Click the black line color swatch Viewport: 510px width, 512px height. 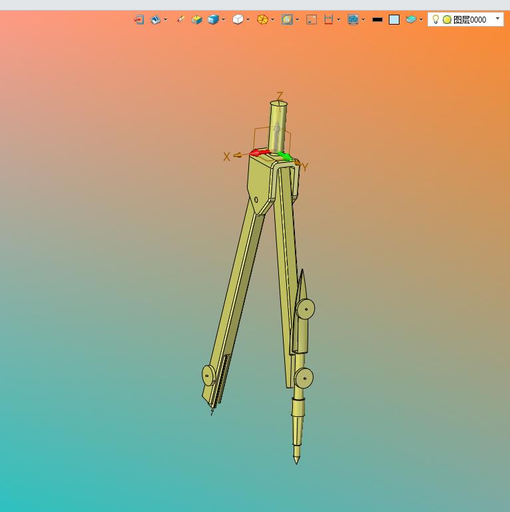378,19
